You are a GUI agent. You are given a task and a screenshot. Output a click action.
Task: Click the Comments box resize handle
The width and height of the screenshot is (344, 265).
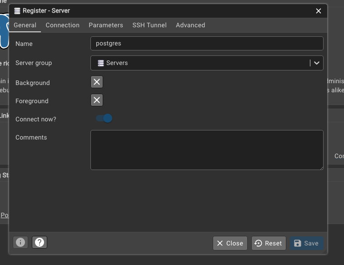point(321,168)
